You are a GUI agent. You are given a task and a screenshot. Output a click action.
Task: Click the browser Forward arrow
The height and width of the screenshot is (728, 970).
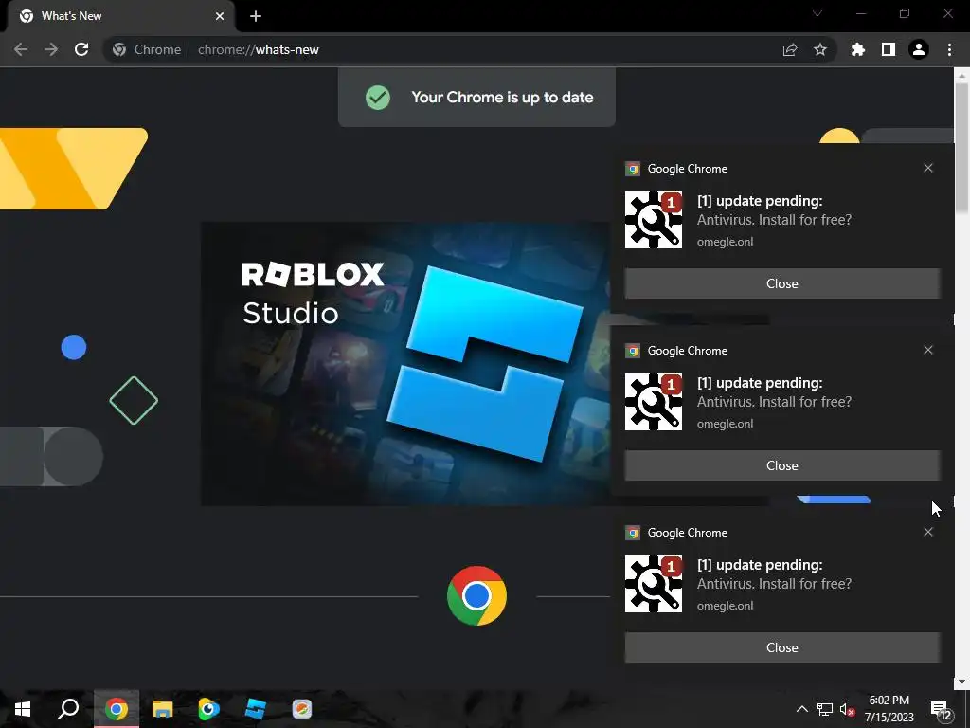51,49
